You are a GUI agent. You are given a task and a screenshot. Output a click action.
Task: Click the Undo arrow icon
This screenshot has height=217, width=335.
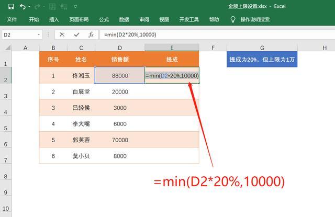point(23,7)
